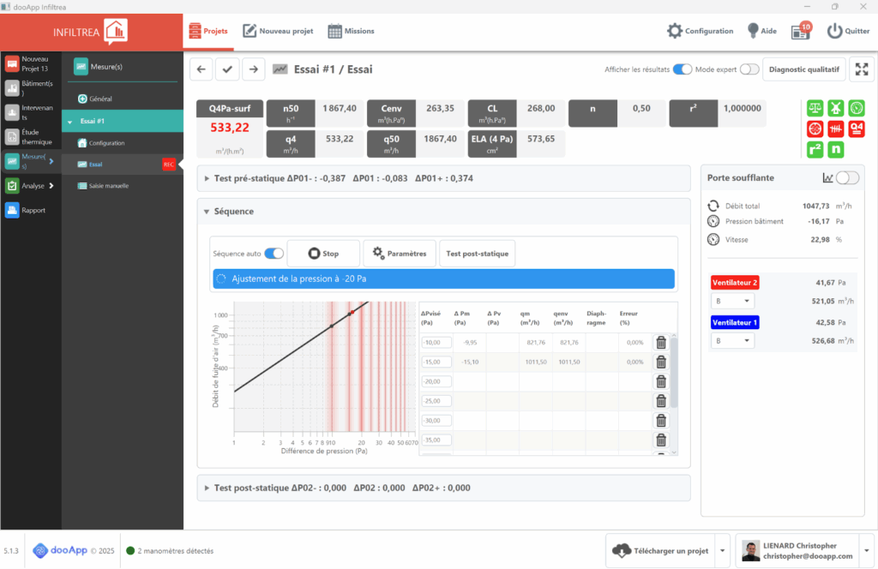Click the green balance scale status icon
This screenshot has width=878, height=569.
coord(815,109)
